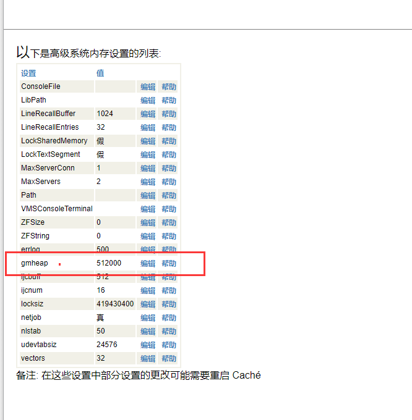Edit the LibPath setting
The image size is (412, 420).
pos(147,101)
